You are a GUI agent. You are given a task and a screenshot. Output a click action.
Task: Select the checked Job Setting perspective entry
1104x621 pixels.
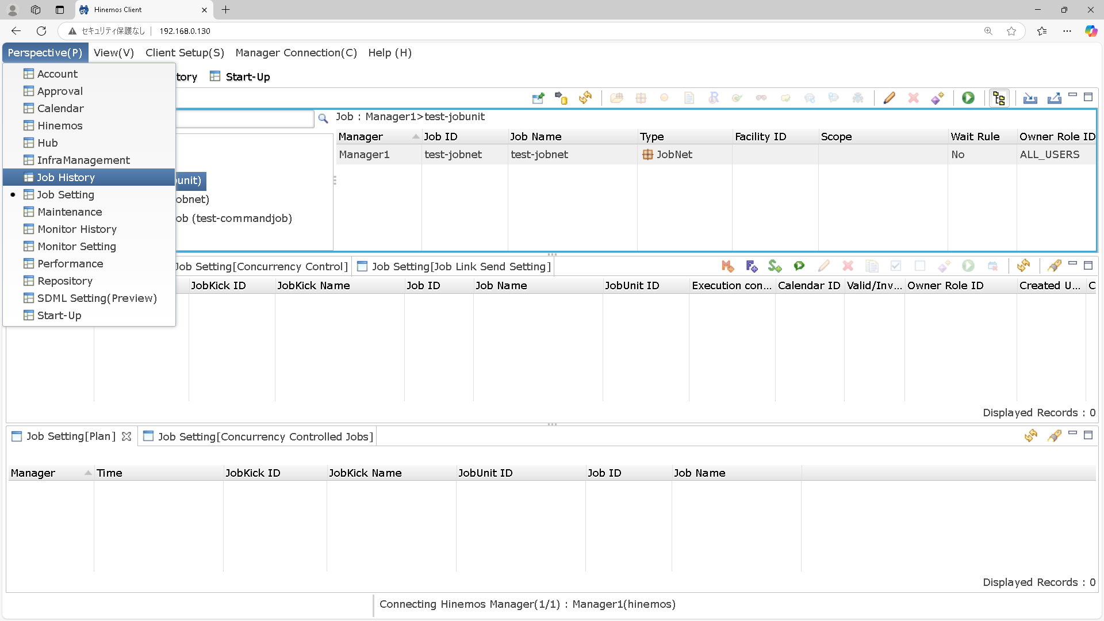pyautogui.click(x=66, y=195)
